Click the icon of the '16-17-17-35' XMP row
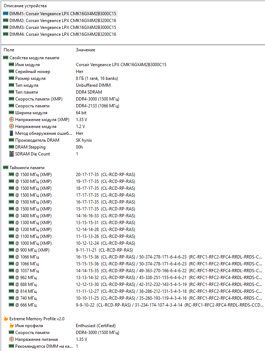265x351 pixels. [12, 202]
